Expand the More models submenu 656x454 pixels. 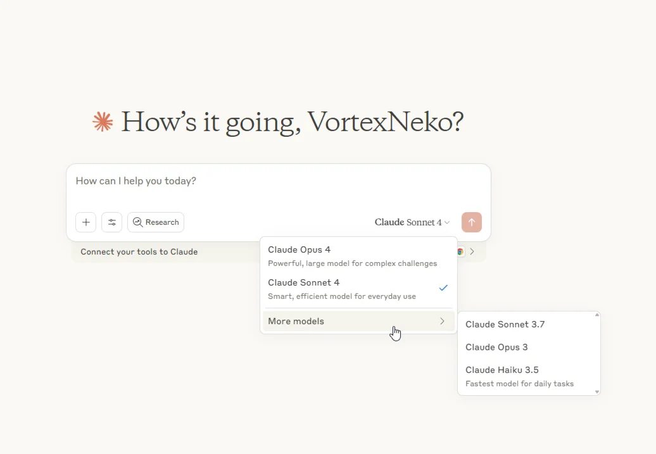tap(358, 321)
